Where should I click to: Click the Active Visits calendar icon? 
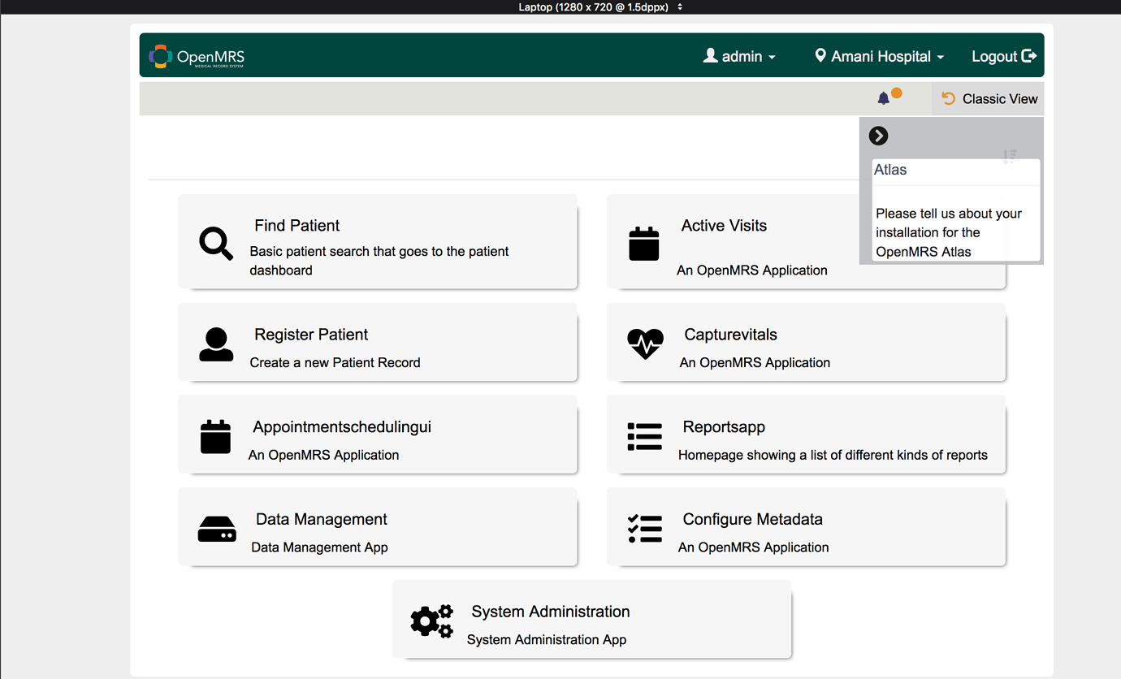[x=644, y=242]
